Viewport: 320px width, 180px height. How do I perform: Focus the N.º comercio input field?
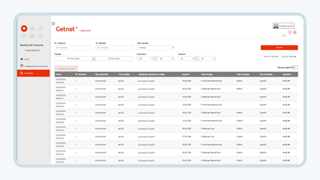[73, 48]
